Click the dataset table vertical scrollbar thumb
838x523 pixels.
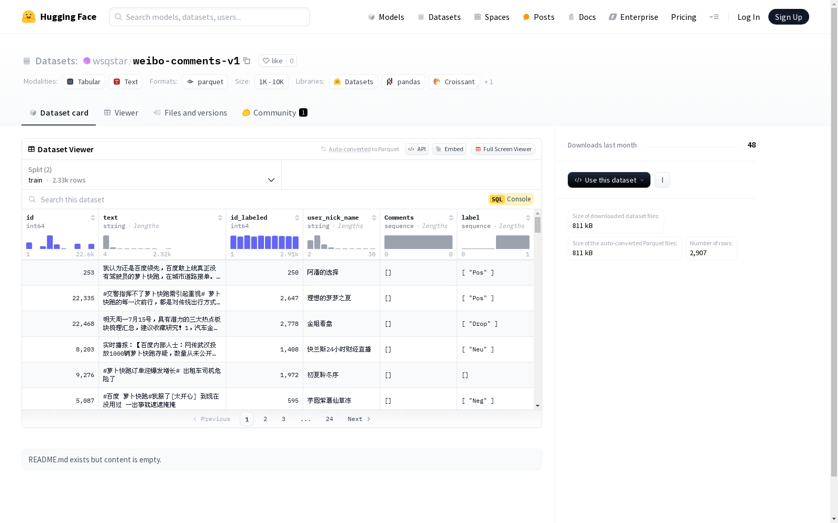(x=537, y=225)
